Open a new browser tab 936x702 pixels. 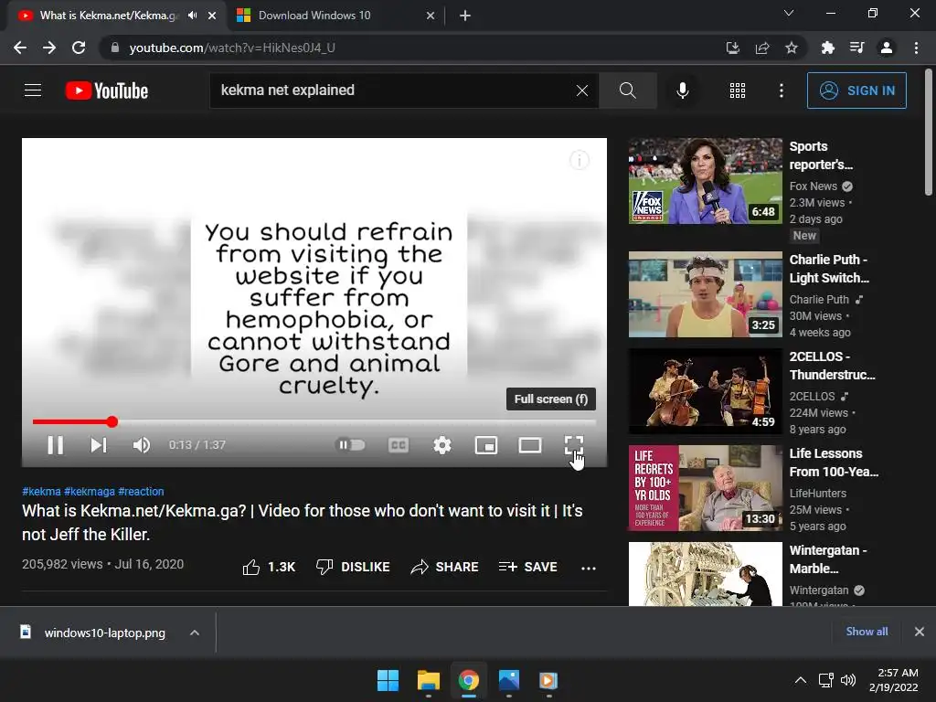pos(465,16)
